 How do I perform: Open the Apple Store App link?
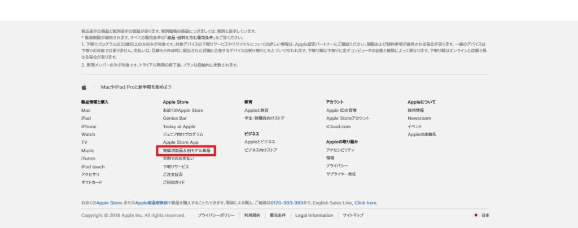(x=181, y=142)
